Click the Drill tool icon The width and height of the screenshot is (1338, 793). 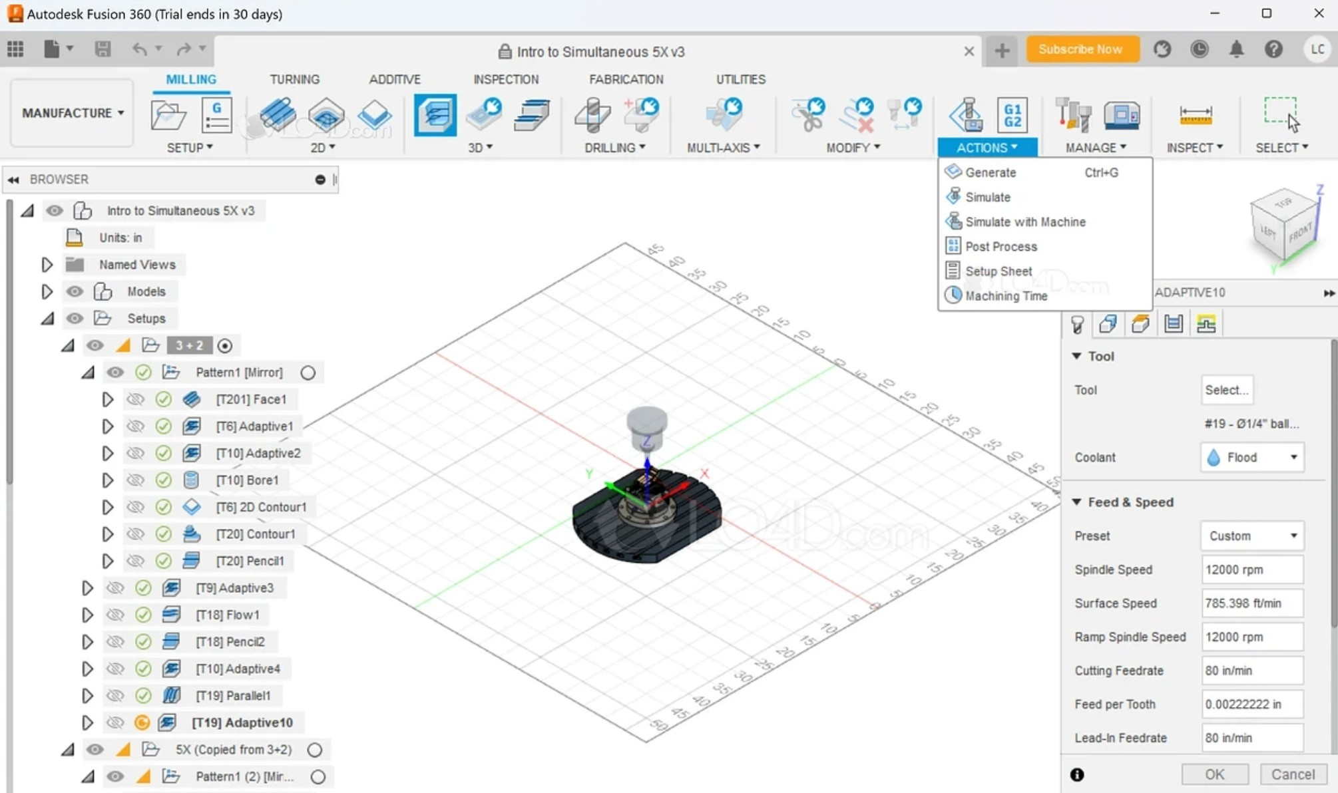click(x=592, y=115)
